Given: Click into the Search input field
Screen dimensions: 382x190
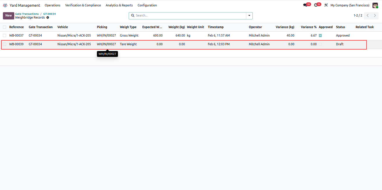Looking at the screenshot, I should (x=190, y=16).
